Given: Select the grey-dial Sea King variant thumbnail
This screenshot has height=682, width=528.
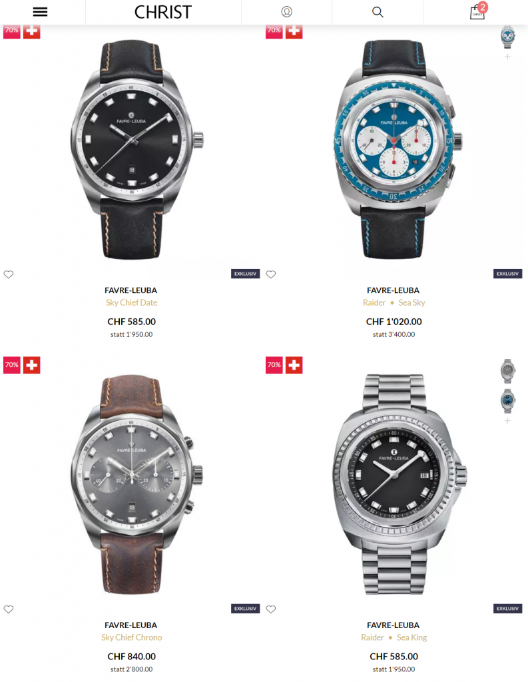Looking at the screenshot, I should (x=507, y=371).
